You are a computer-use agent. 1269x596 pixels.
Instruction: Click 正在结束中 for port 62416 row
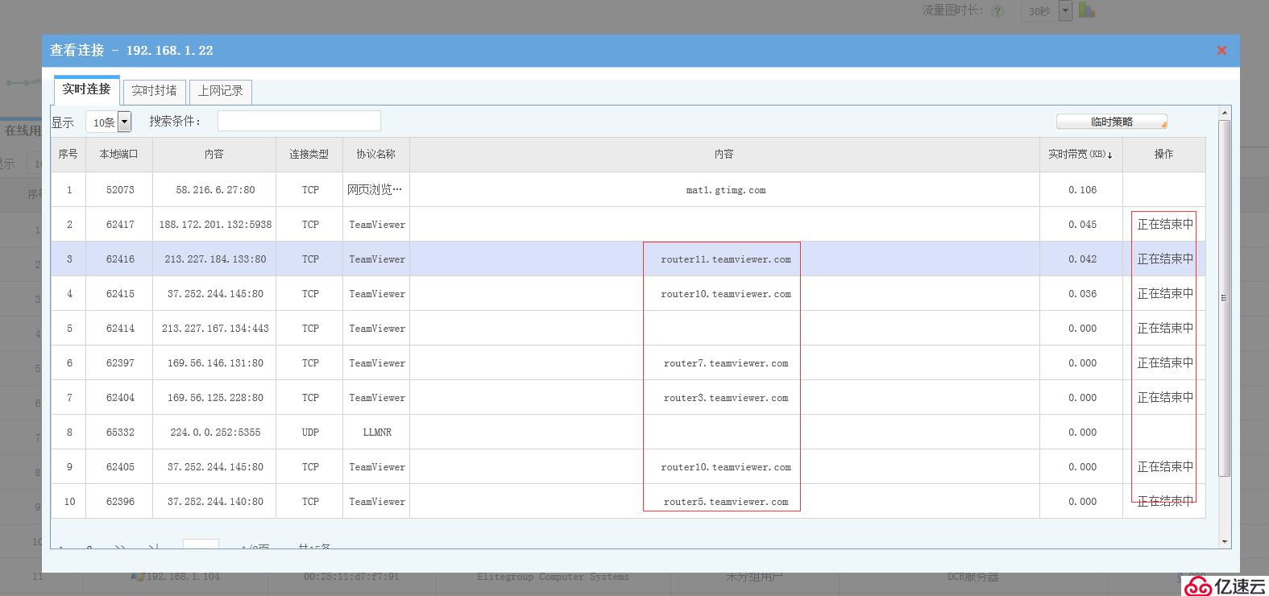point(1165,259)
